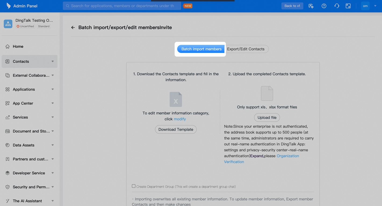Click the Uncertified warning badge
The image size is (382, 206).
tap(25, 26)
